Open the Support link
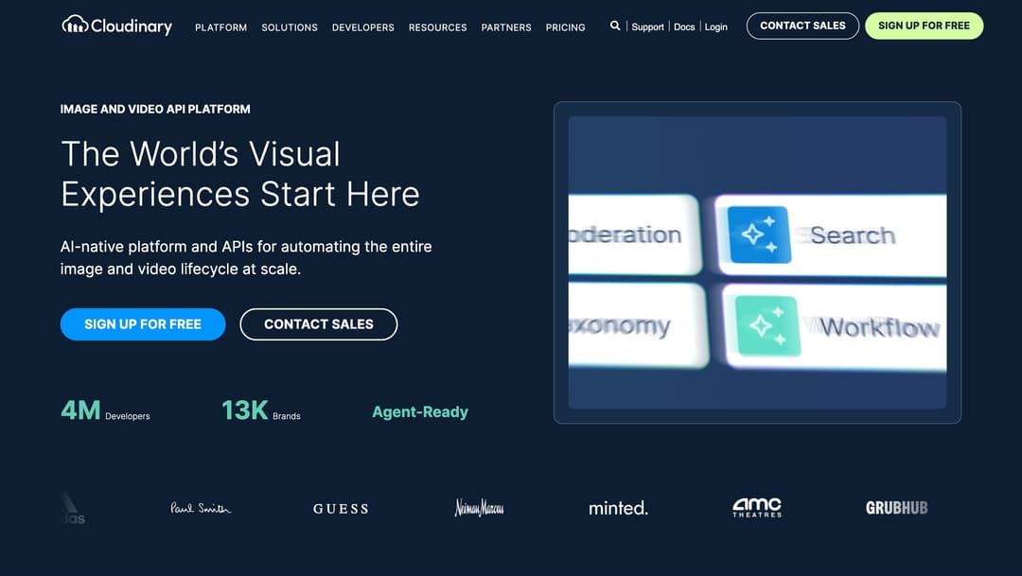Image resolution: width=1022 pixels, height=576 pixels. pyautogui.click(x=647, y=26)
